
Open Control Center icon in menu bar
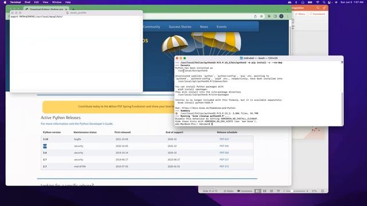point(330,2)
